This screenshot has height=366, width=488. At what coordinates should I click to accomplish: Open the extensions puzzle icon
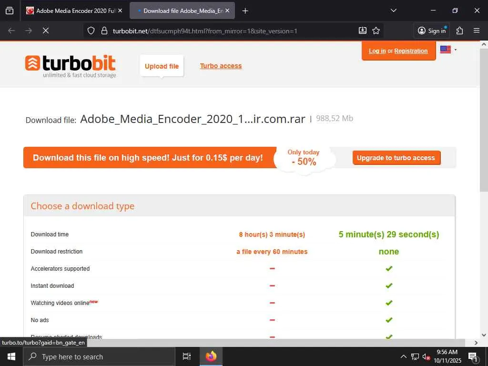tap(460, 30)
